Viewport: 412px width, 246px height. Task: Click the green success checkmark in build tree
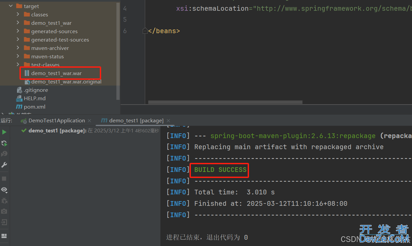(x=24, y=131)
